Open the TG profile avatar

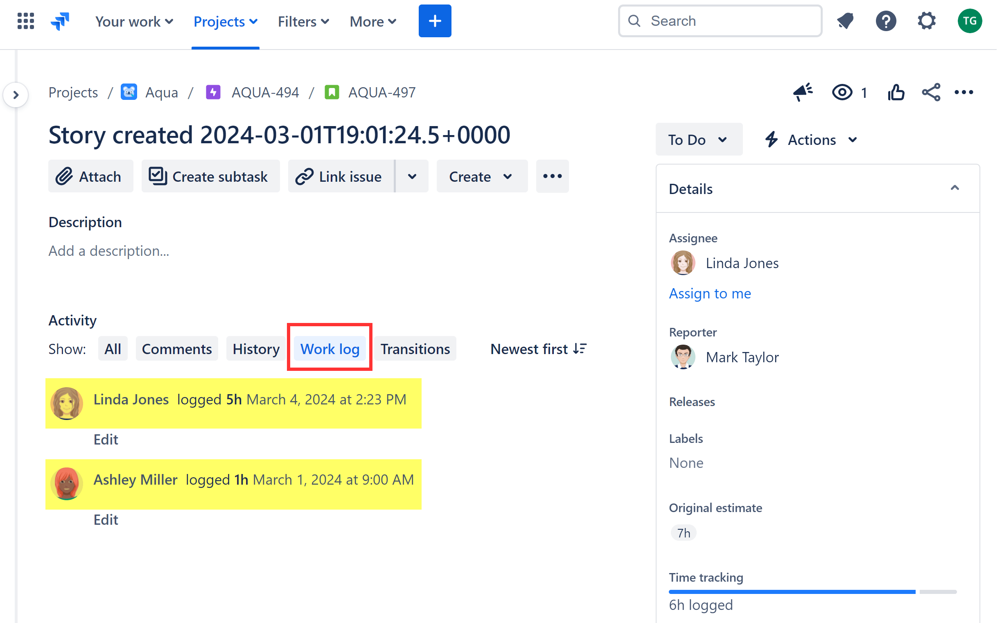(x=970, y=21)
